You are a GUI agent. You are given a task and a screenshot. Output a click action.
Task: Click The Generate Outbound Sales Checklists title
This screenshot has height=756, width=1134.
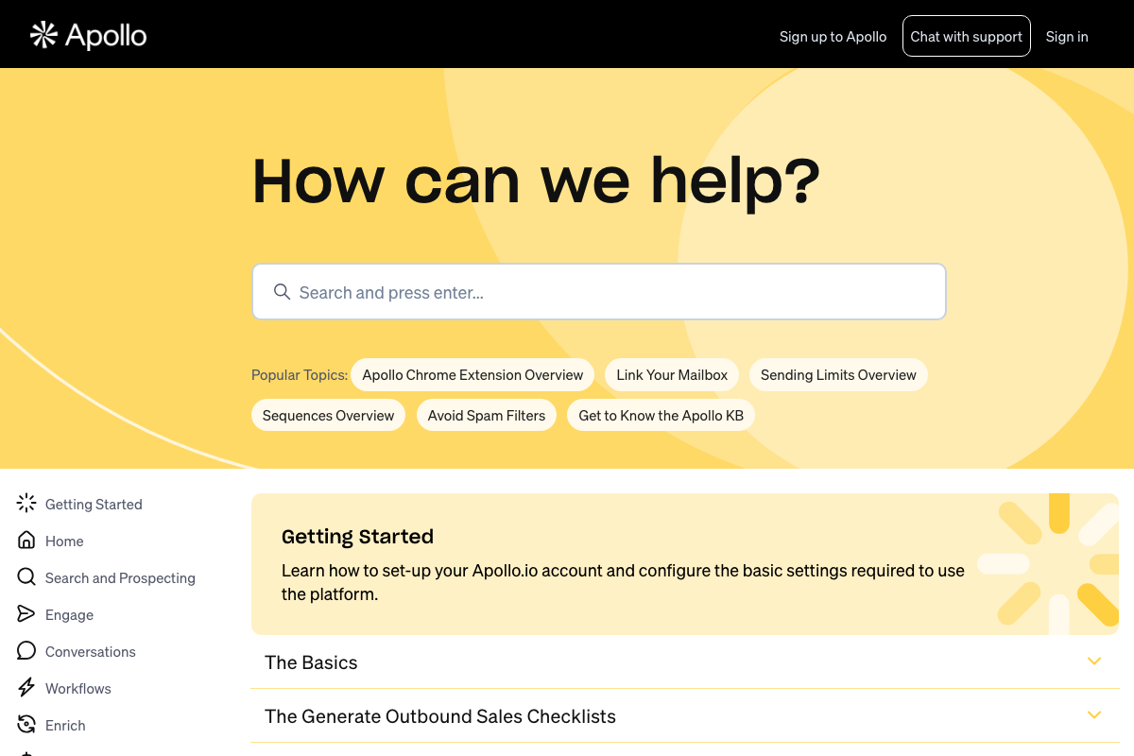440,716
